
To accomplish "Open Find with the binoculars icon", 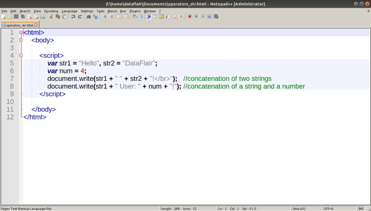I will (x=89, y=17).
